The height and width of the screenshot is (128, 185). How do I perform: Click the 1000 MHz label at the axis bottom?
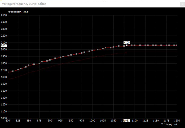[4, 118]
